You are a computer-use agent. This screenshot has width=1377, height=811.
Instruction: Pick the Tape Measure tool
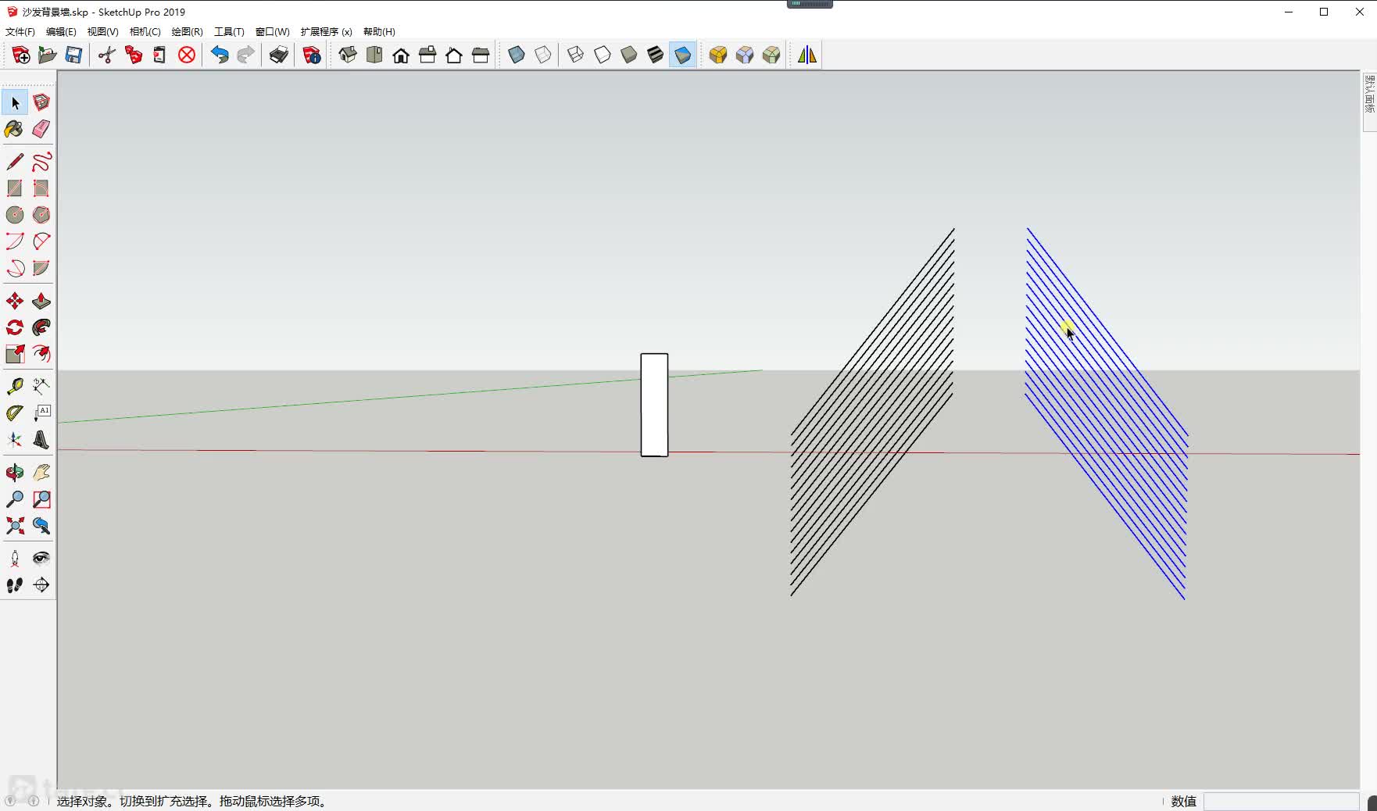15,387
